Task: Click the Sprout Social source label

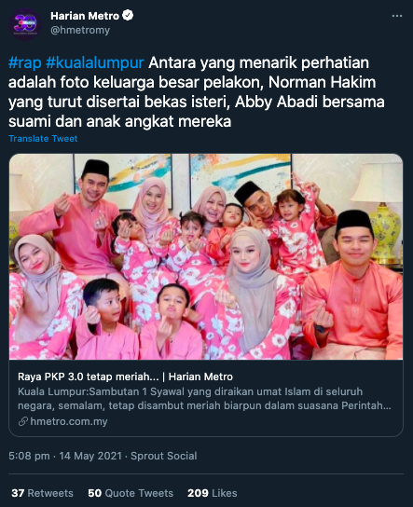Action: 164,456
